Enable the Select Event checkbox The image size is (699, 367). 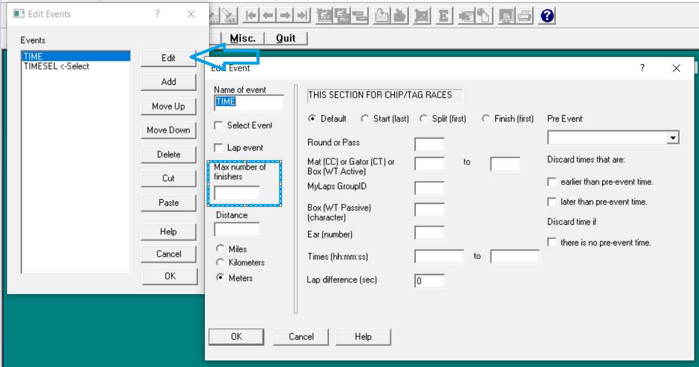tap(219, 126)
